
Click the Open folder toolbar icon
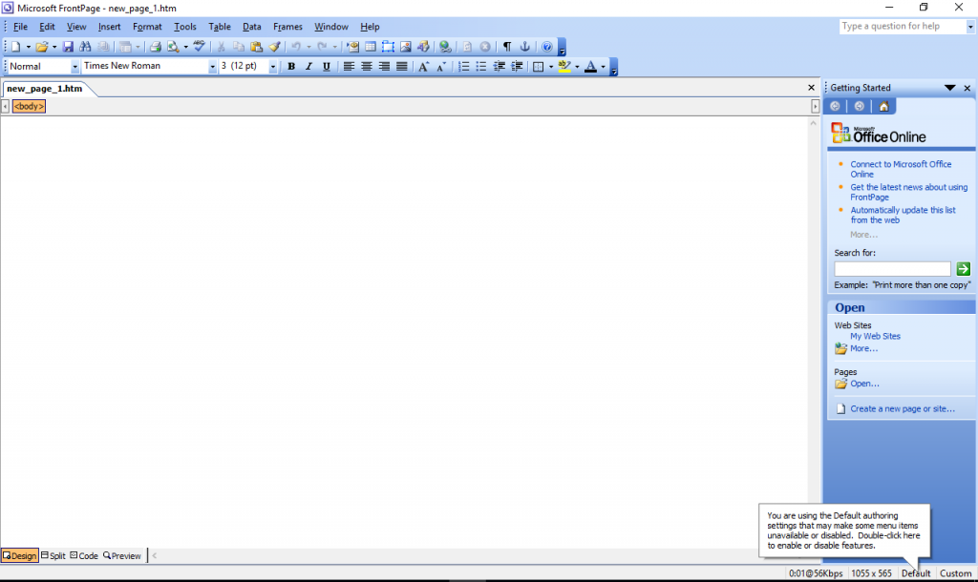42,47
